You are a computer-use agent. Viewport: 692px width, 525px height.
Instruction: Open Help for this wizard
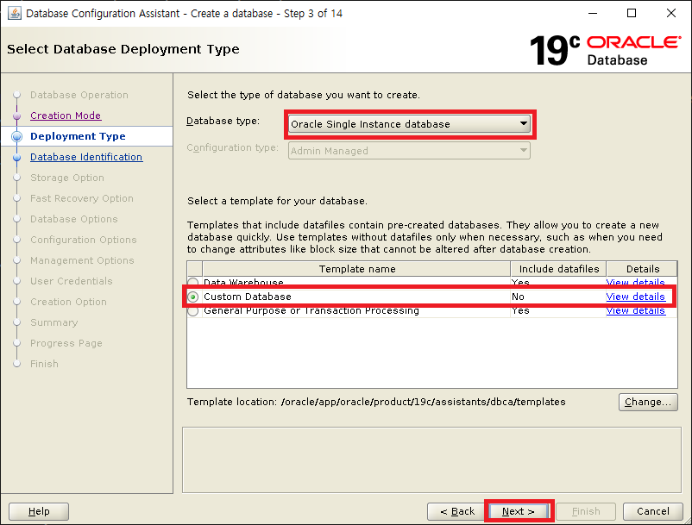coord(39,511)
